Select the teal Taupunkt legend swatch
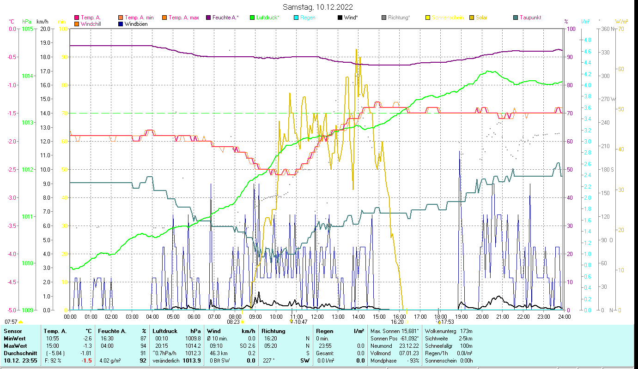The height and width of the screenshot is (369, 638). [x=516, y=18]
